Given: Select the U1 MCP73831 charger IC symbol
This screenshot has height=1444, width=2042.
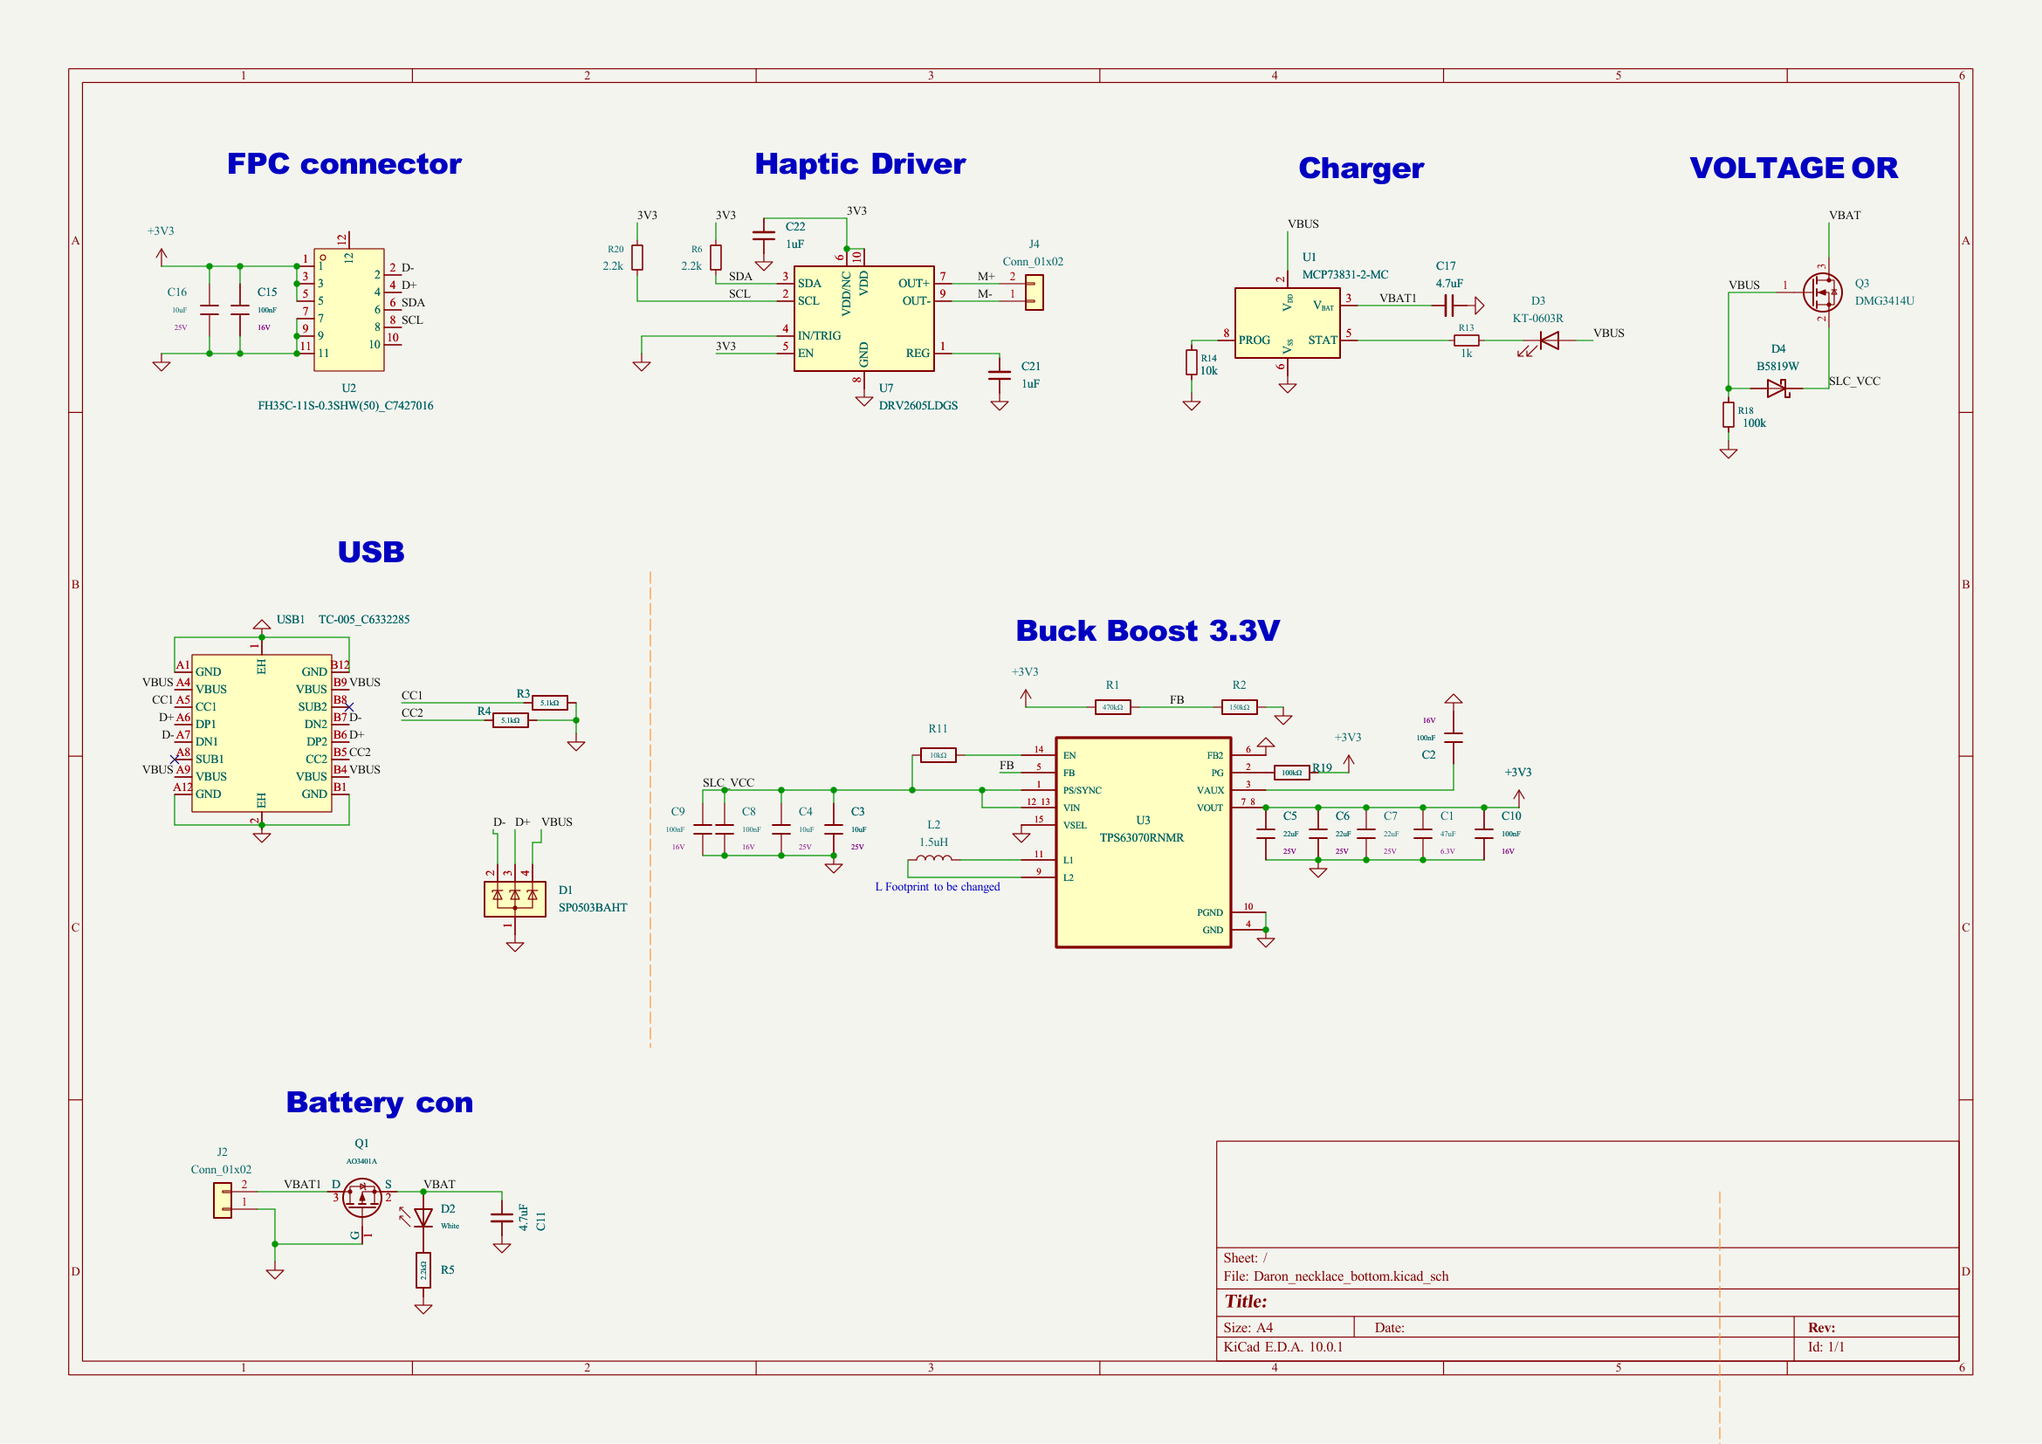Looking at the screenshot, I should click(x=1287, y=323).
